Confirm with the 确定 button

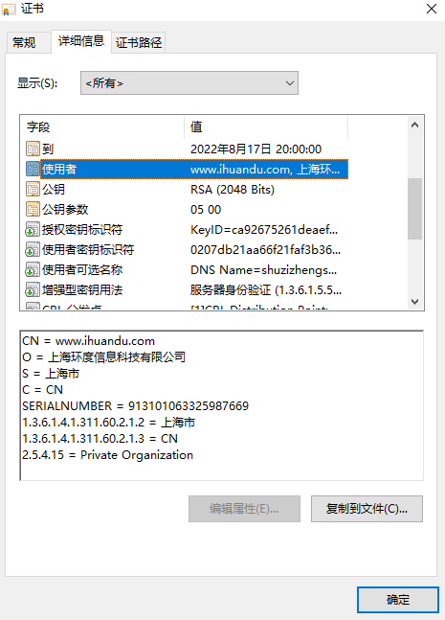pyautogui.click(x=397, y=600)
